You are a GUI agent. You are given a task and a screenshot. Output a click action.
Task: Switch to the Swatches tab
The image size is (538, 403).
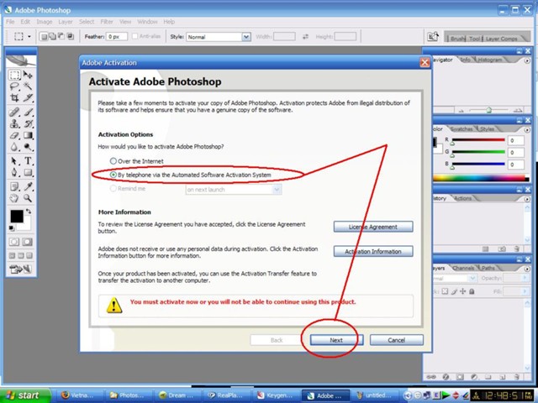click(462, 128)
